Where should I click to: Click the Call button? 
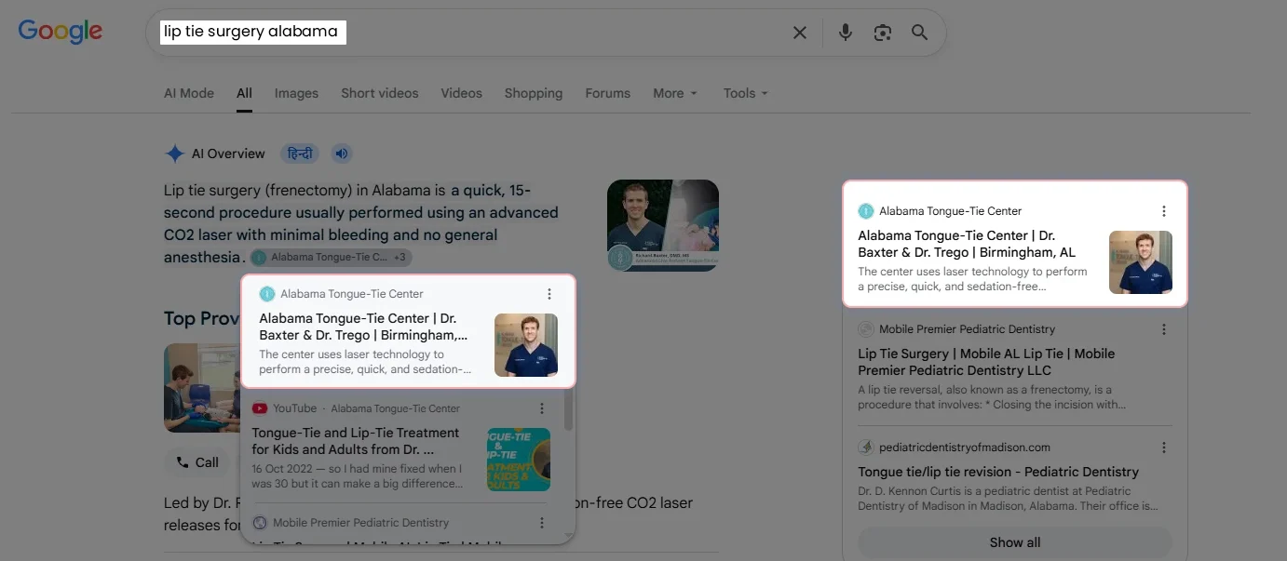coord(196,462)
